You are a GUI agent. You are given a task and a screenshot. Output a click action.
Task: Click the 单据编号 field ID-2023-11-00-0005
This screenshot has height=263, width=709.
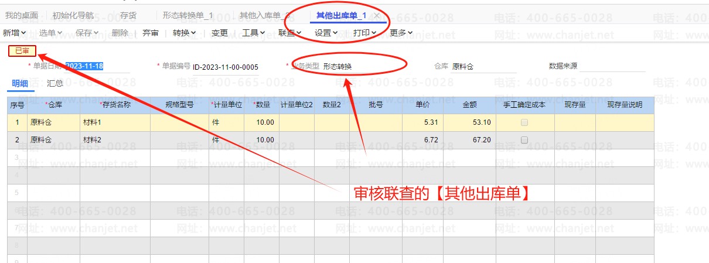[226, 67]
